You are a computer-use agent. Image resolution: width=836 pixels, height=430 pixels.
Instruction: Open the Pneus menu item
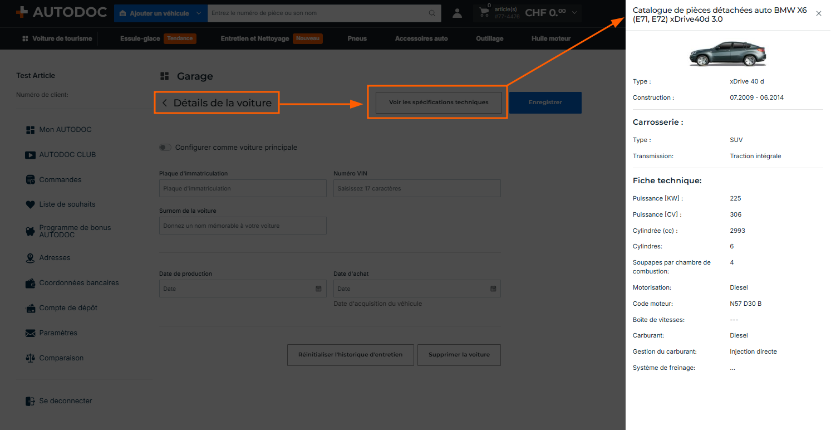[x=357, y=38]
